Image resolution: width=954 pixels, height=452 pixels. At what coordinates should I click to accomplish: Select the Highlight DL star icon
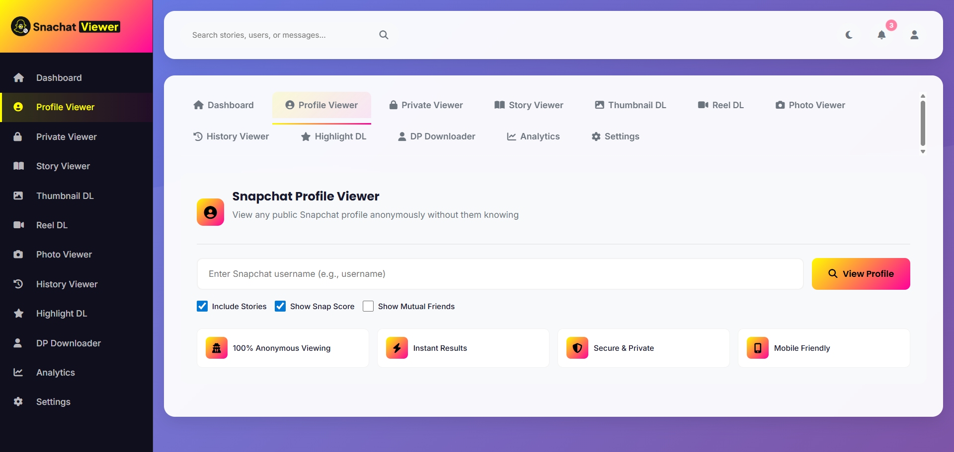pyautogui.click(x=18, y=314)
